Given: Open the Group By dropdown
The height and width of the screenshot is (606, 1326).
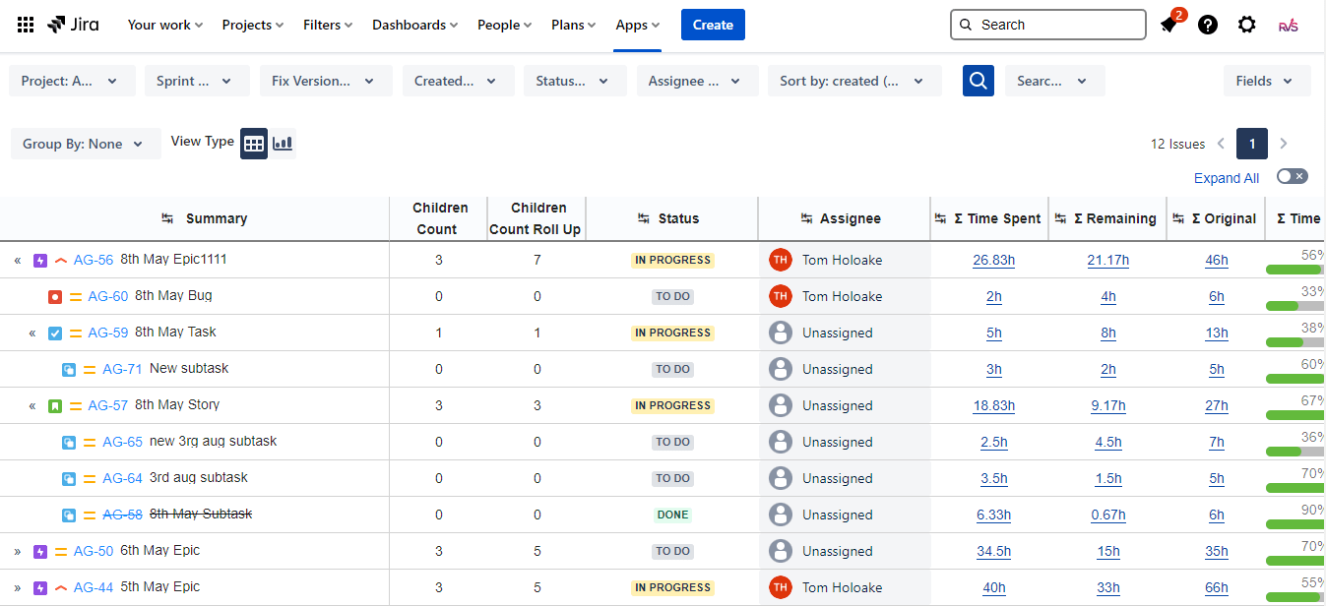Looking at the screenshot, I should coord(85,143).
